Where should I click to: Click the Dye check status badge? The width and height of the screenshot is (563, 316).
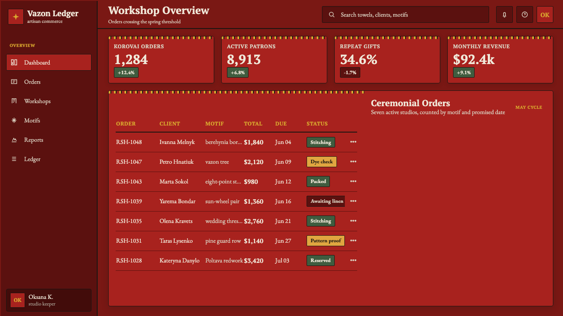(x=322, y=162)
